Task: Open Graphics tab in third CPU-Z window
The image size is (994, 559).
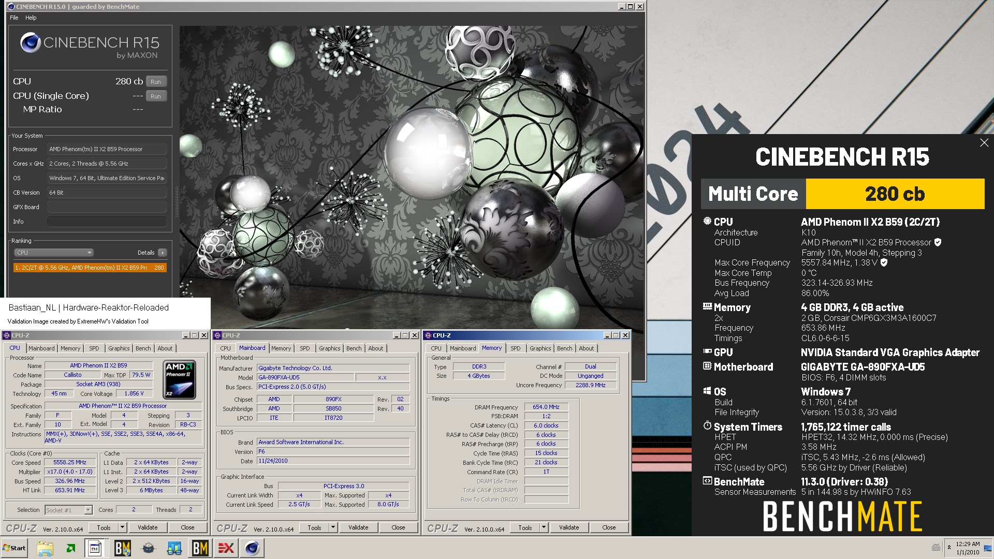Action: [540, 348]
